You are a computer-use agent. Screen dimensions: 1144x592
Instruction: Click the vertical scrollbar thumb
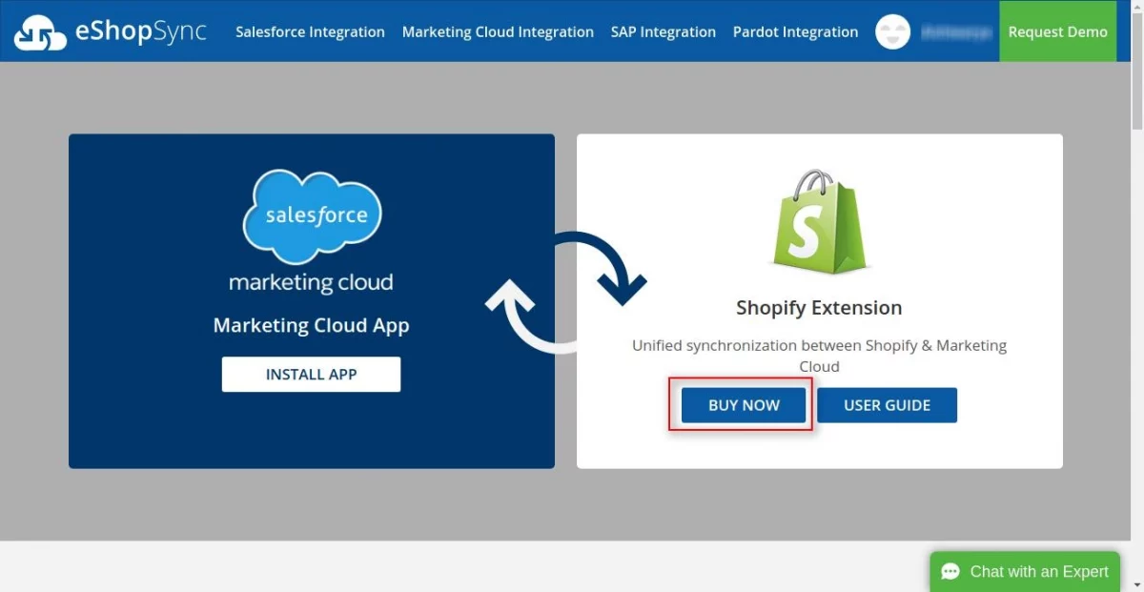tap(1137, 71)
